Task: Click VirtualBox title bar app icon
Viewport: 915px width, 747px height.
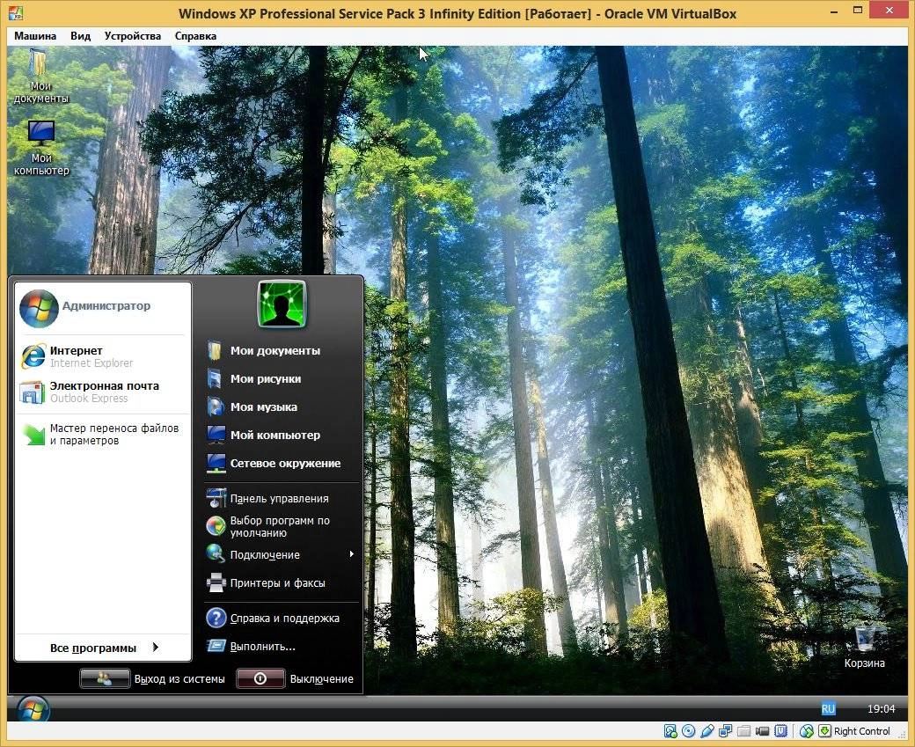Action: coord(17,13)
